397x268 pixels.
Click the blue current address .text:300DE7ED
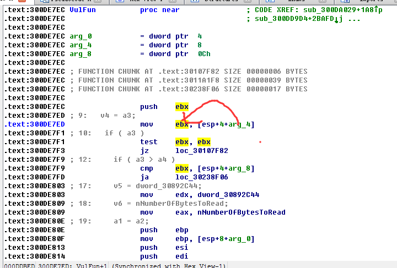pyautogui.click(x=34, y=124)
